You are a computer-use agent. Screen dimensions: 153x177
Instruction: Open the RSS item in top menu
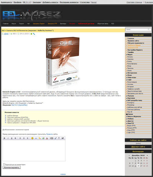coord(112,24)
